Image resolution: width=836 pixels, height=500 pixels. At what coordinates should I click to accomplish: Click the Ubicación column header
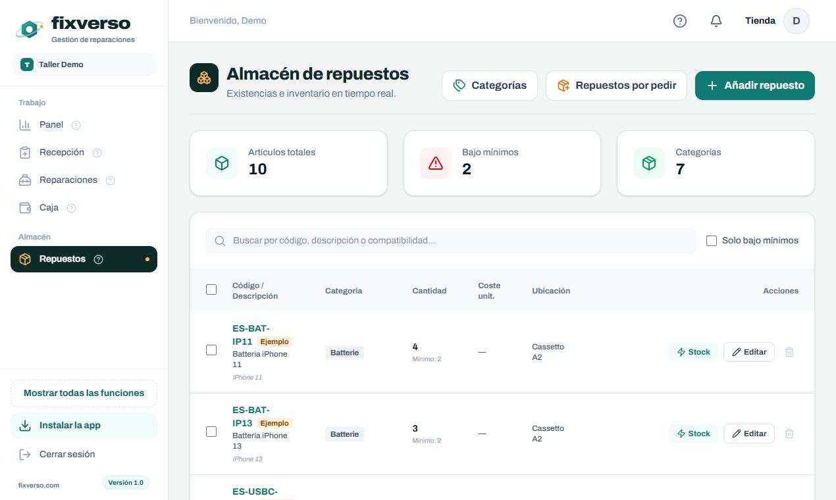pyautogui.click(x=551, y=291)
